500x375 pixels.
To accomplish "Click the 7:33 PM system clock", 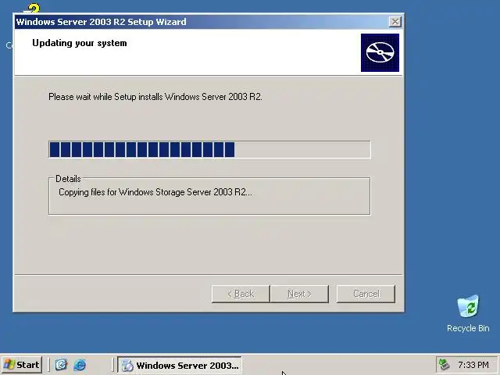I will pos(473,365).
